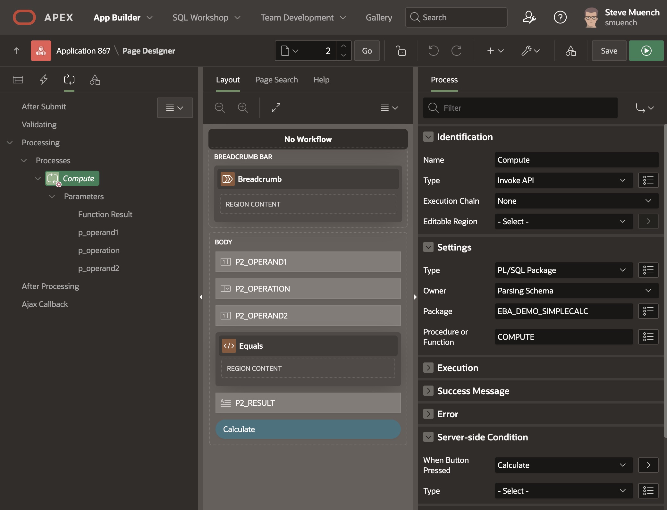This screenshot has height=510, width=667.
Task: Open the Rendering tree icon tab
Action: point(18,80)
